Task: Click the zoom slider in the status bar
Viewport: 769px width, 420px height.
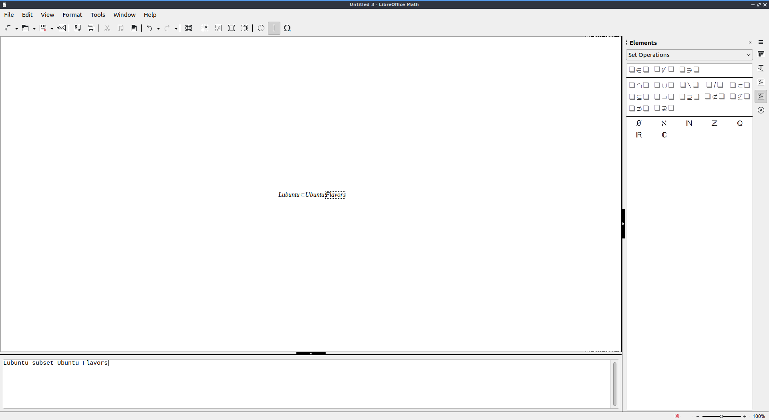Action: click(721, 416)
